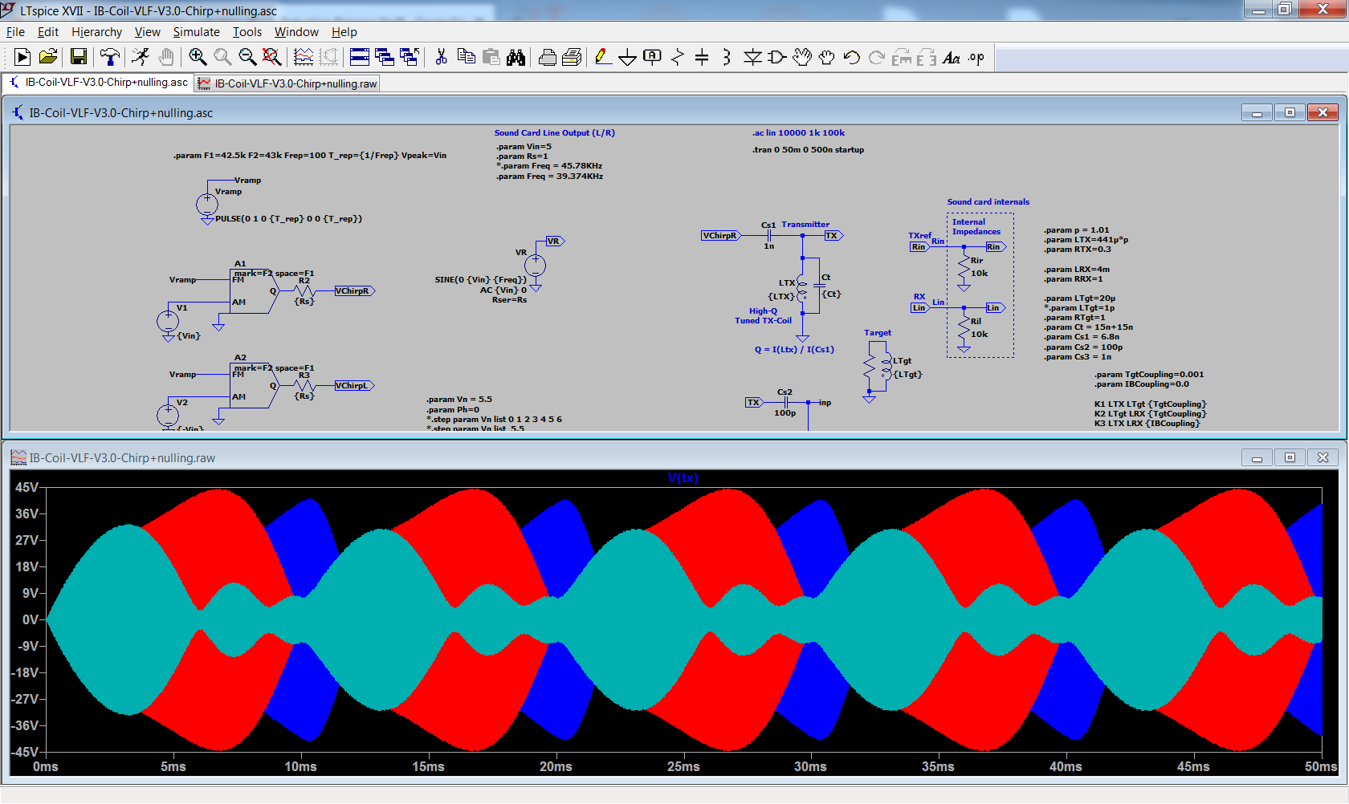Viewport: 1349px width, 804px height.
Task: Select the Move hand tool
Action: point(801,57)
